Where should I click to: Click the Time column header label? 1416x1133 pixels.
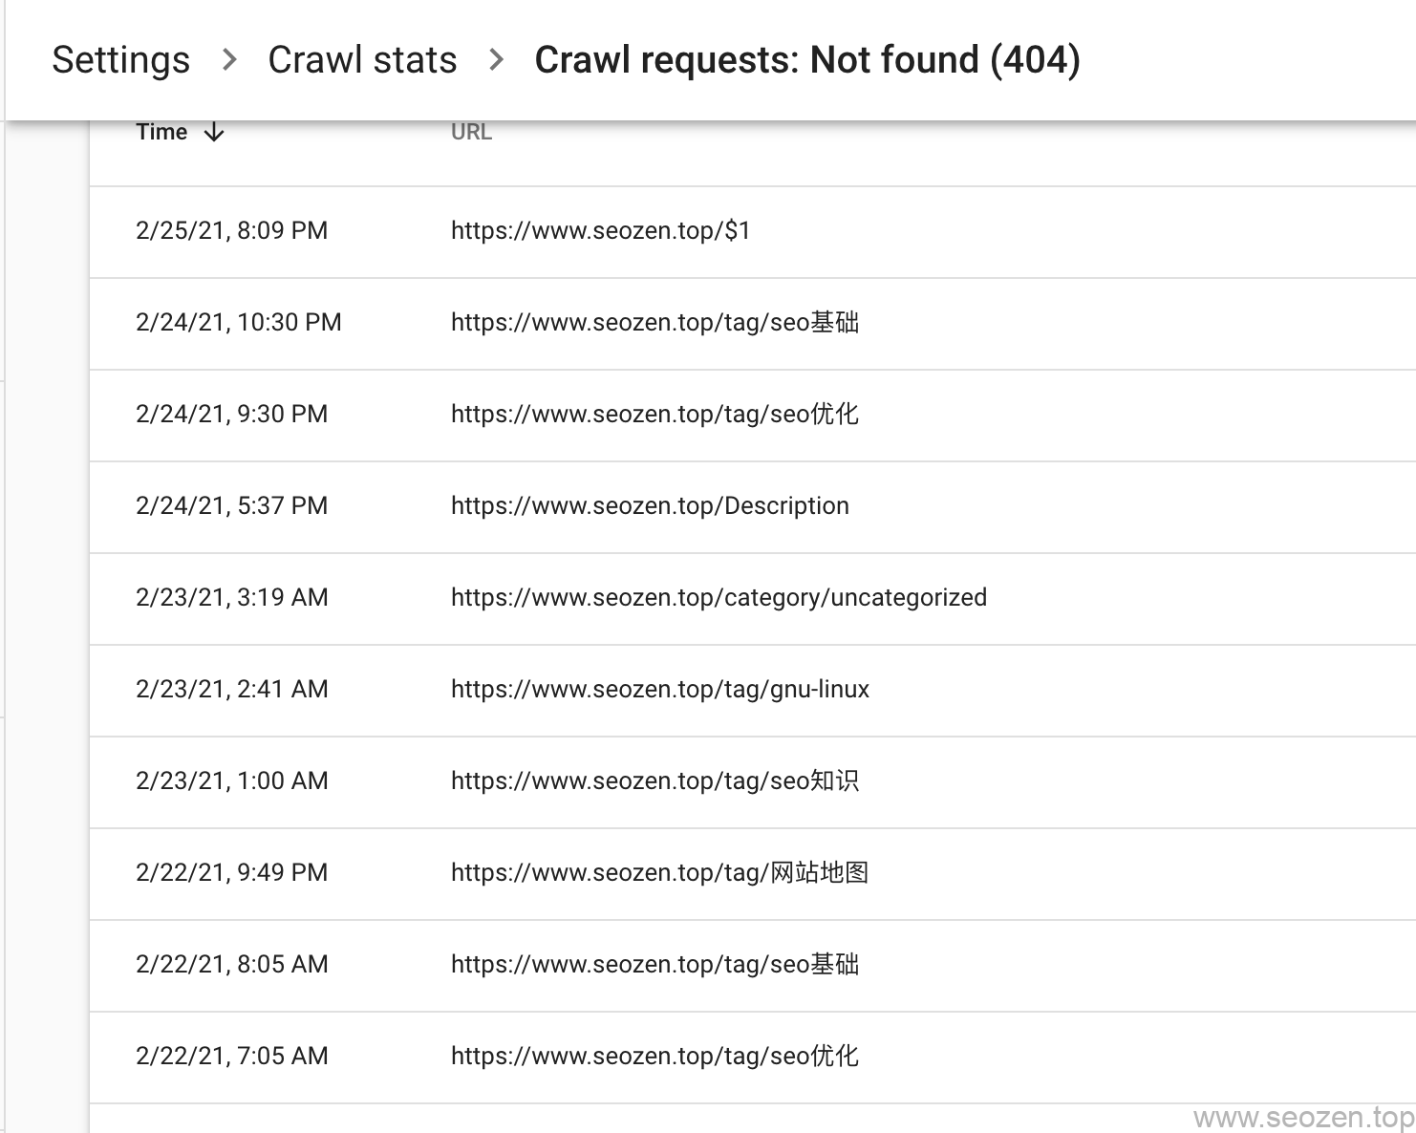coord(161,132)
